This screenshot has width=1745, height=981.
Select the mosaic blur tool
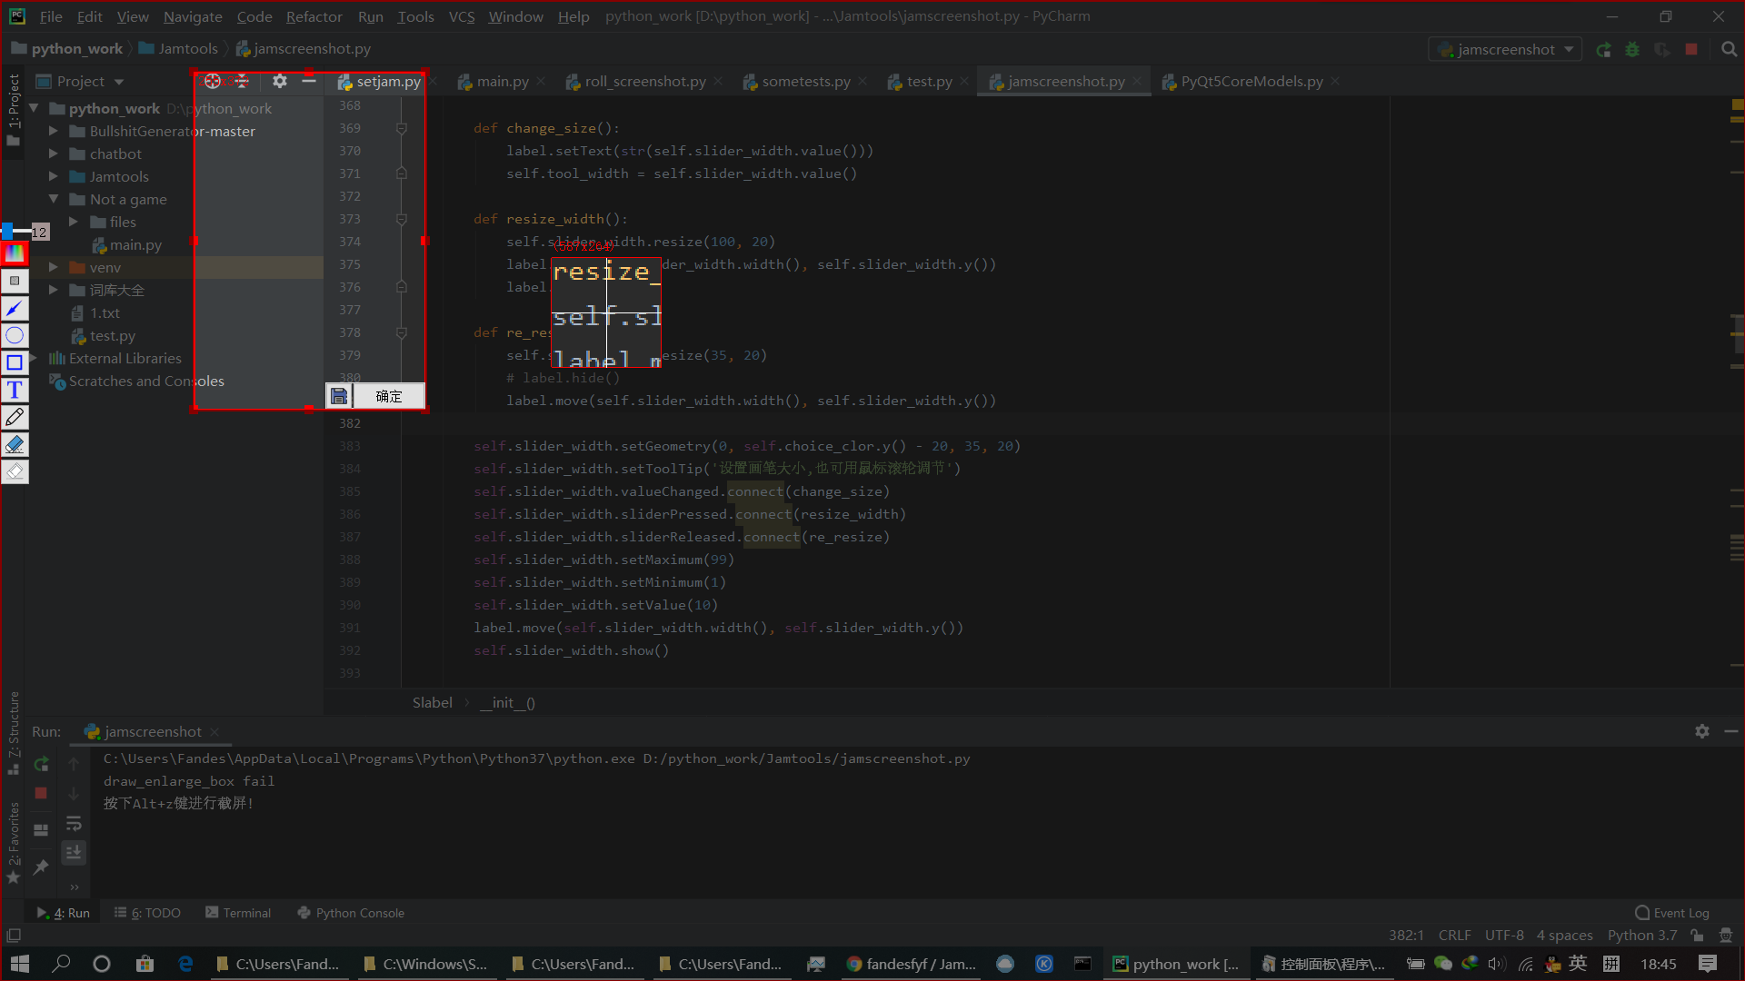click(x=15, y=281)
